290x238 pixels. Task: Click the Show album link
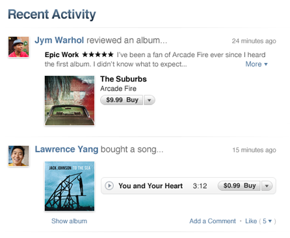[69, 221]
